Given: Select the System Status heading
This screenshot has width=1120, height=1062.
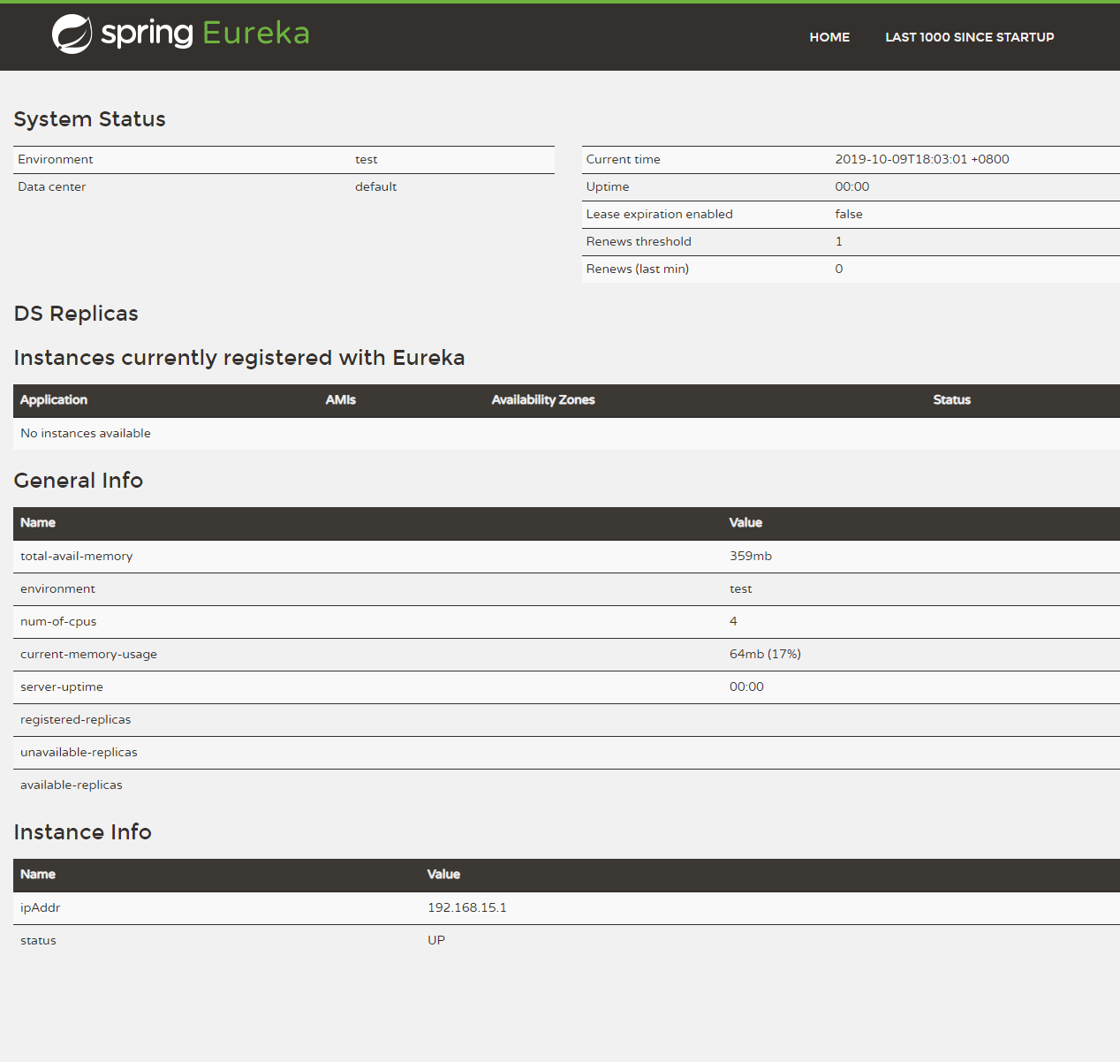Looking at the screenshot, I should [89, 119].
